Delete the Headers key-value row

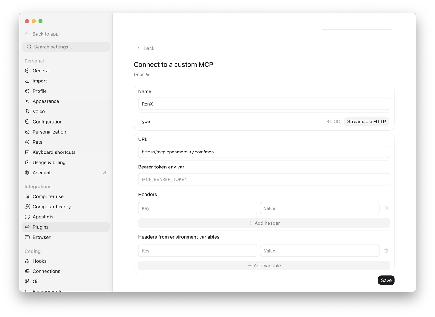coord(386,208)
